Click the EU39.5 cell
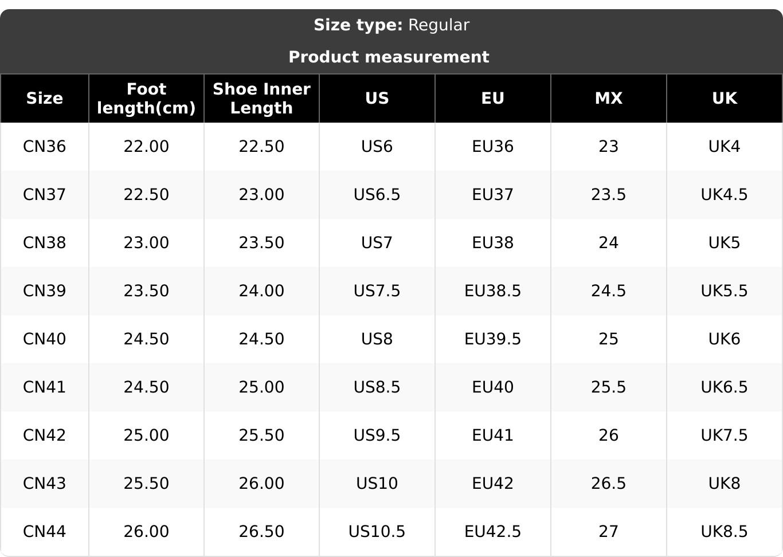Screen dimensions: 783x557 tap(492, 339)
